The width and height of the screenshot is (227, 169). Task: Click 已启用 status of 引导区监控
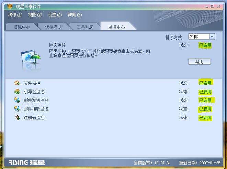tap(205, 92)
